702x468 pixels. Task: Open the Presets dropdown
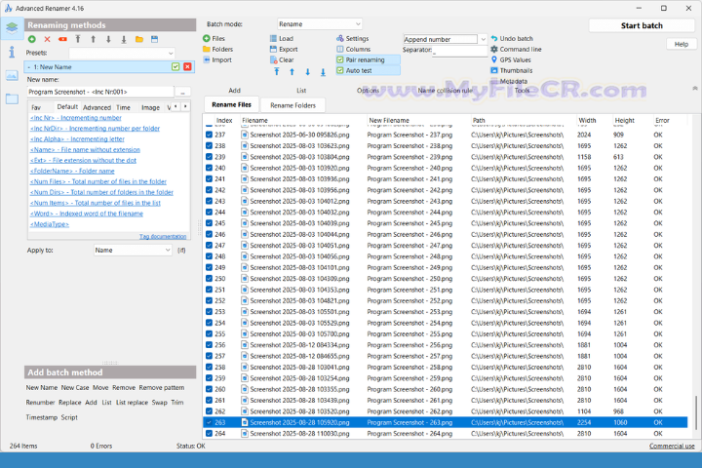coord(121,53)
